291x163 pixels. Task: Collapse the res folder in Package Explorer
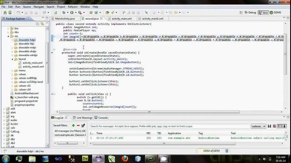(x=8, y=36)
